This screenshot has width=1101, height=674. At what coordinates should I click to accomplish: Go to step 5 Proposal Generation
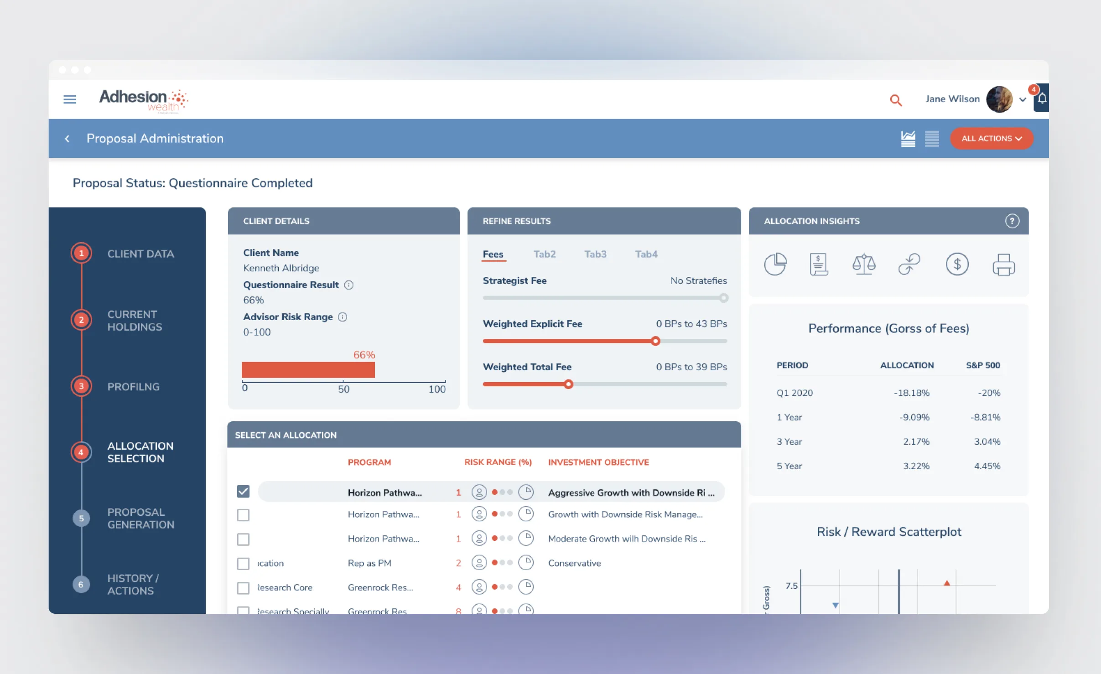81,518
